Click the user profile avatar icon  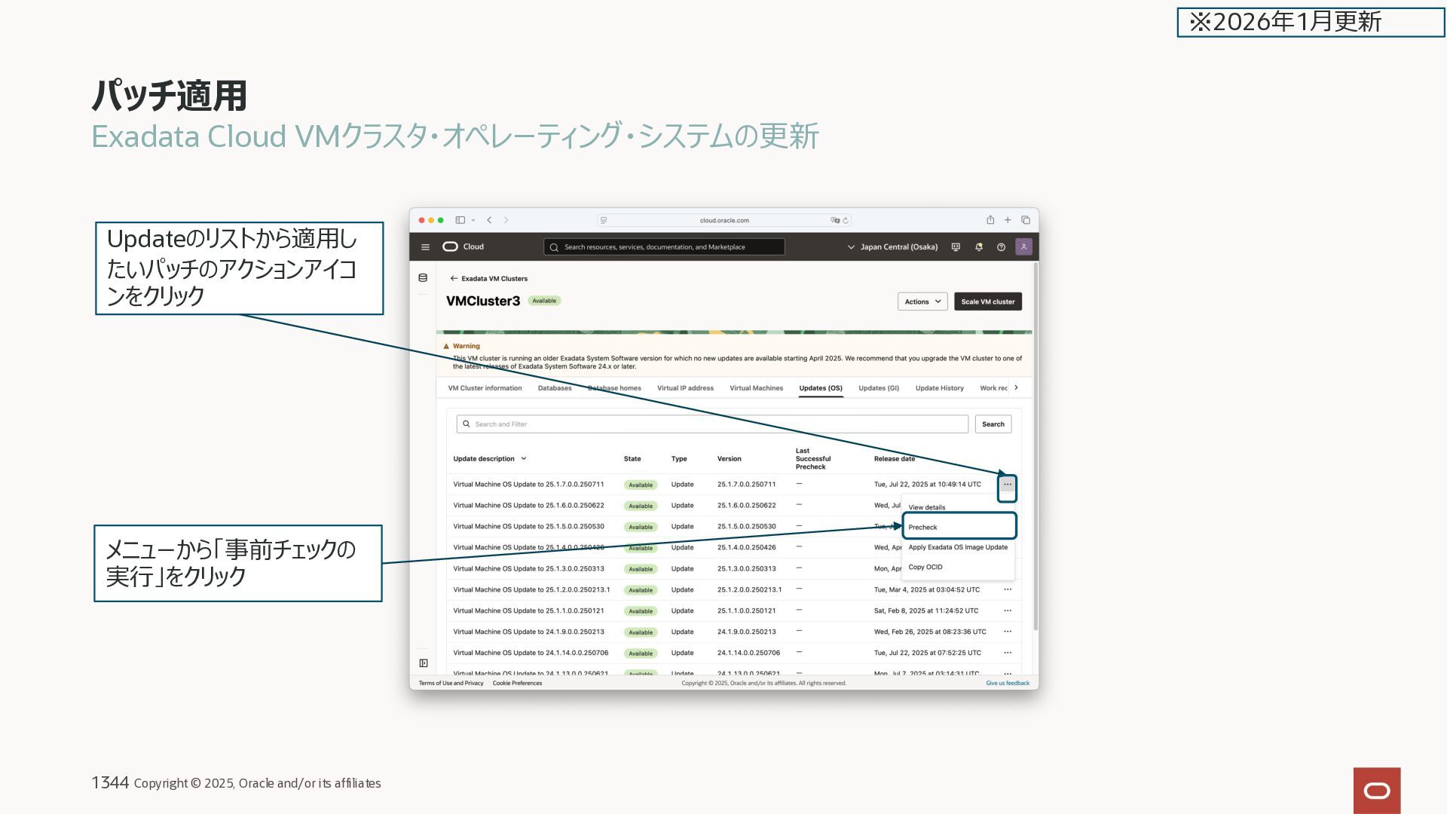coord(1023,247)
